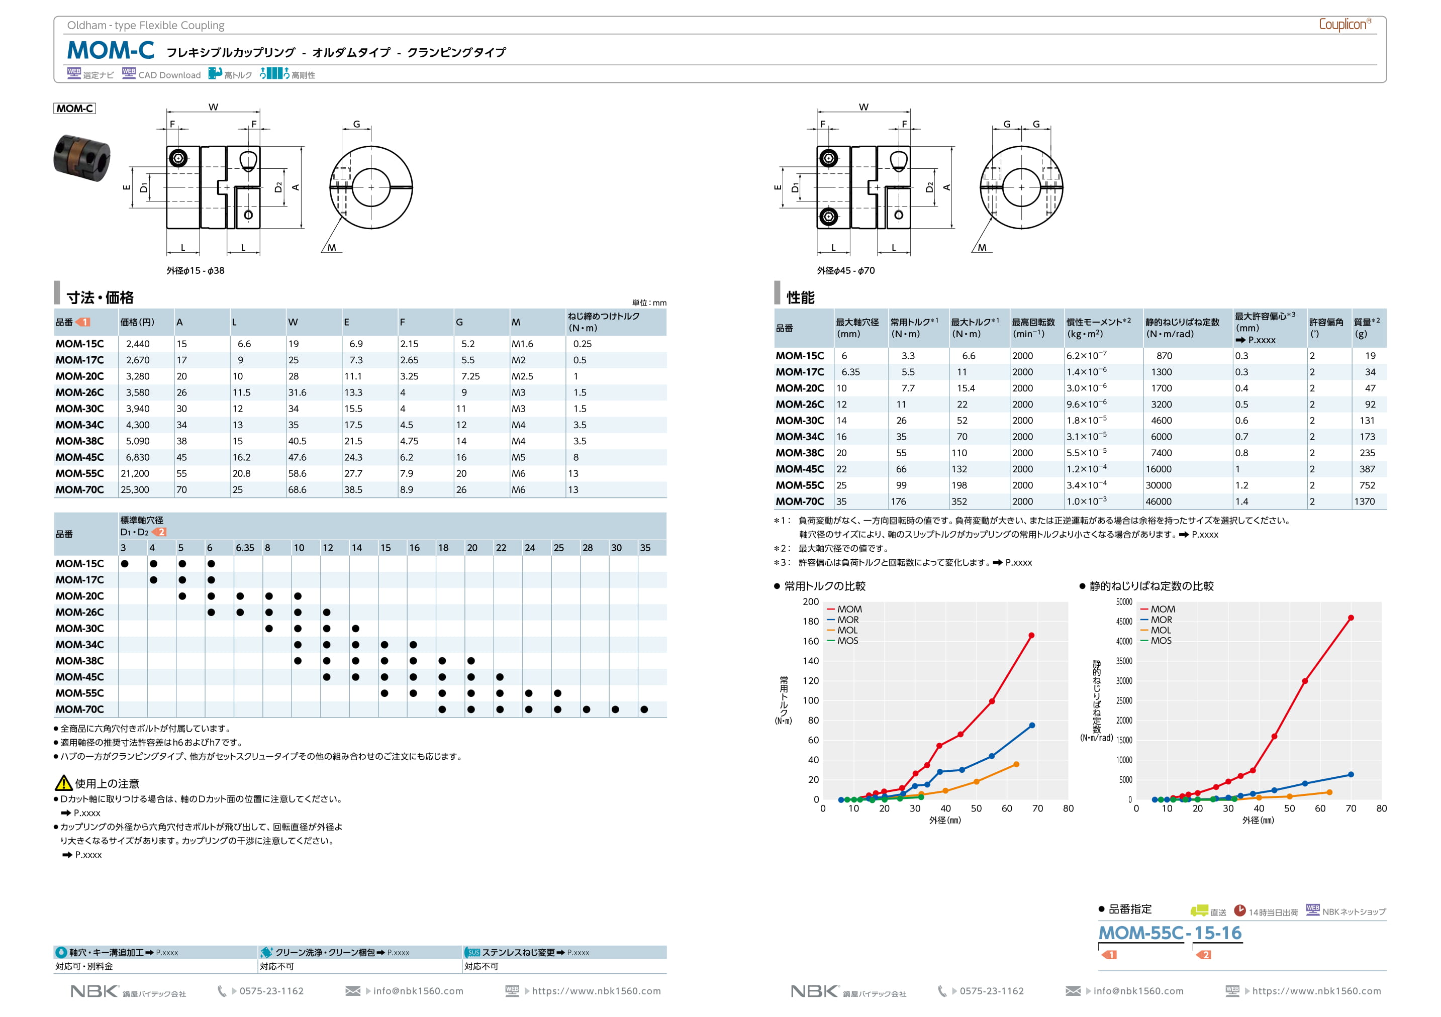Click the MOM-C coupling product photo
Screen dimensions: 1441x1017
(81, 157)
